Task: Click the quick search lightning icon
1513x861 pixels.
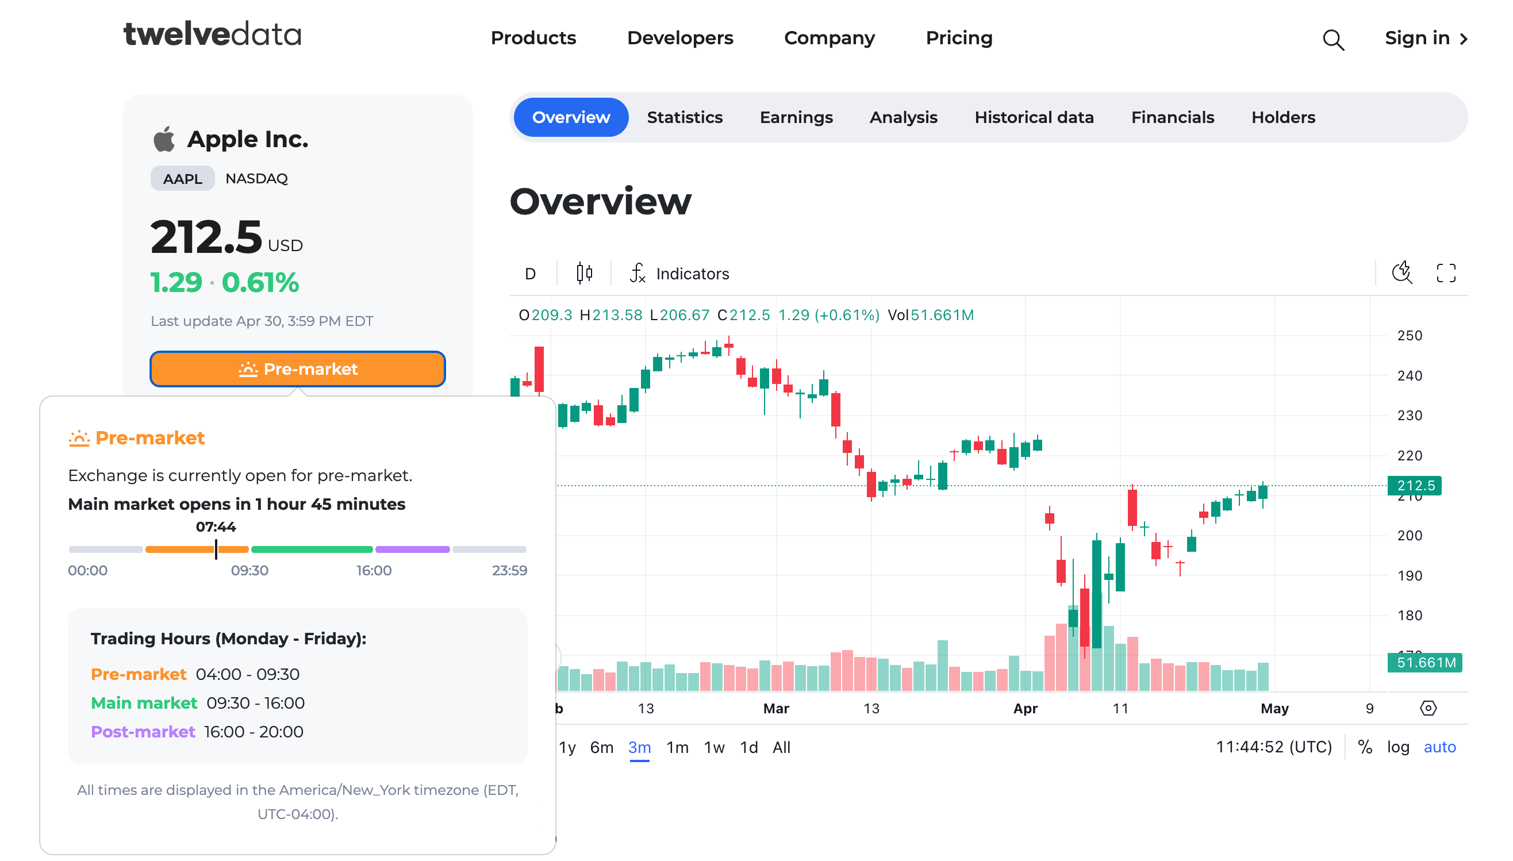Action: (x=1401, y=272)
